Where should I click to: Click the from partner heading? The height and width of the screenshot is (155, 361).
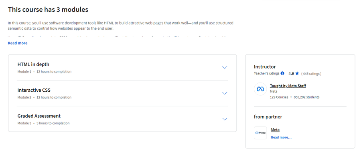(268, 117)
